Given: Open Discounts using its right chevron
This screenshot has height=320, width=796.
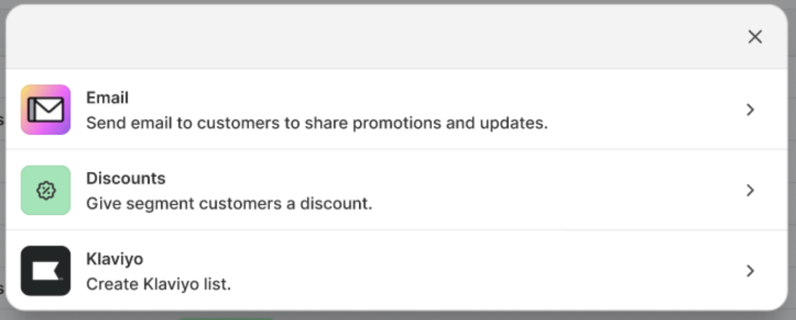Looking at the screenshot, I should (x=750, y=191).
